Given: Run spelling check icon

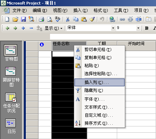Looking at the screenshot, I should [x=58, y=19].
